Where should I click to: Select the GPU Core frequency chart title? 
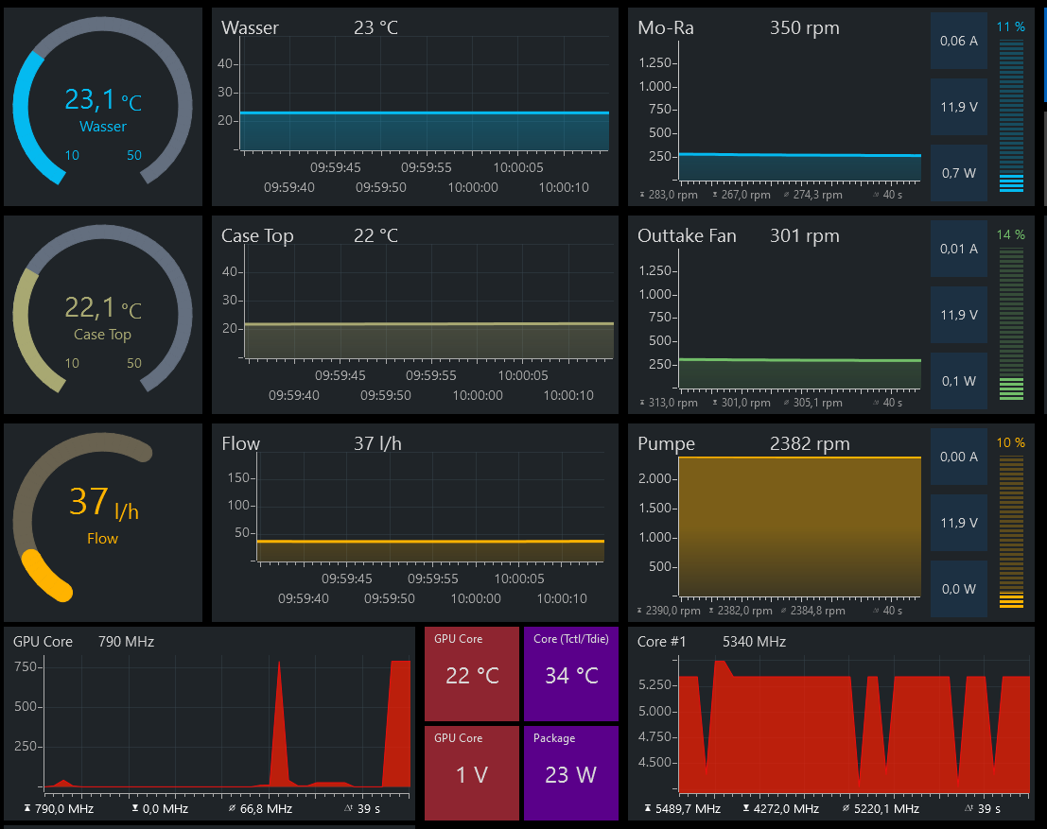click(43, 642)
